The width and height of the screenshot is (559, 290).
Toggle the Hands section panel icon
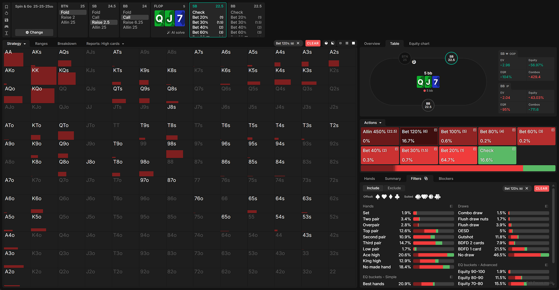point(451,206)
